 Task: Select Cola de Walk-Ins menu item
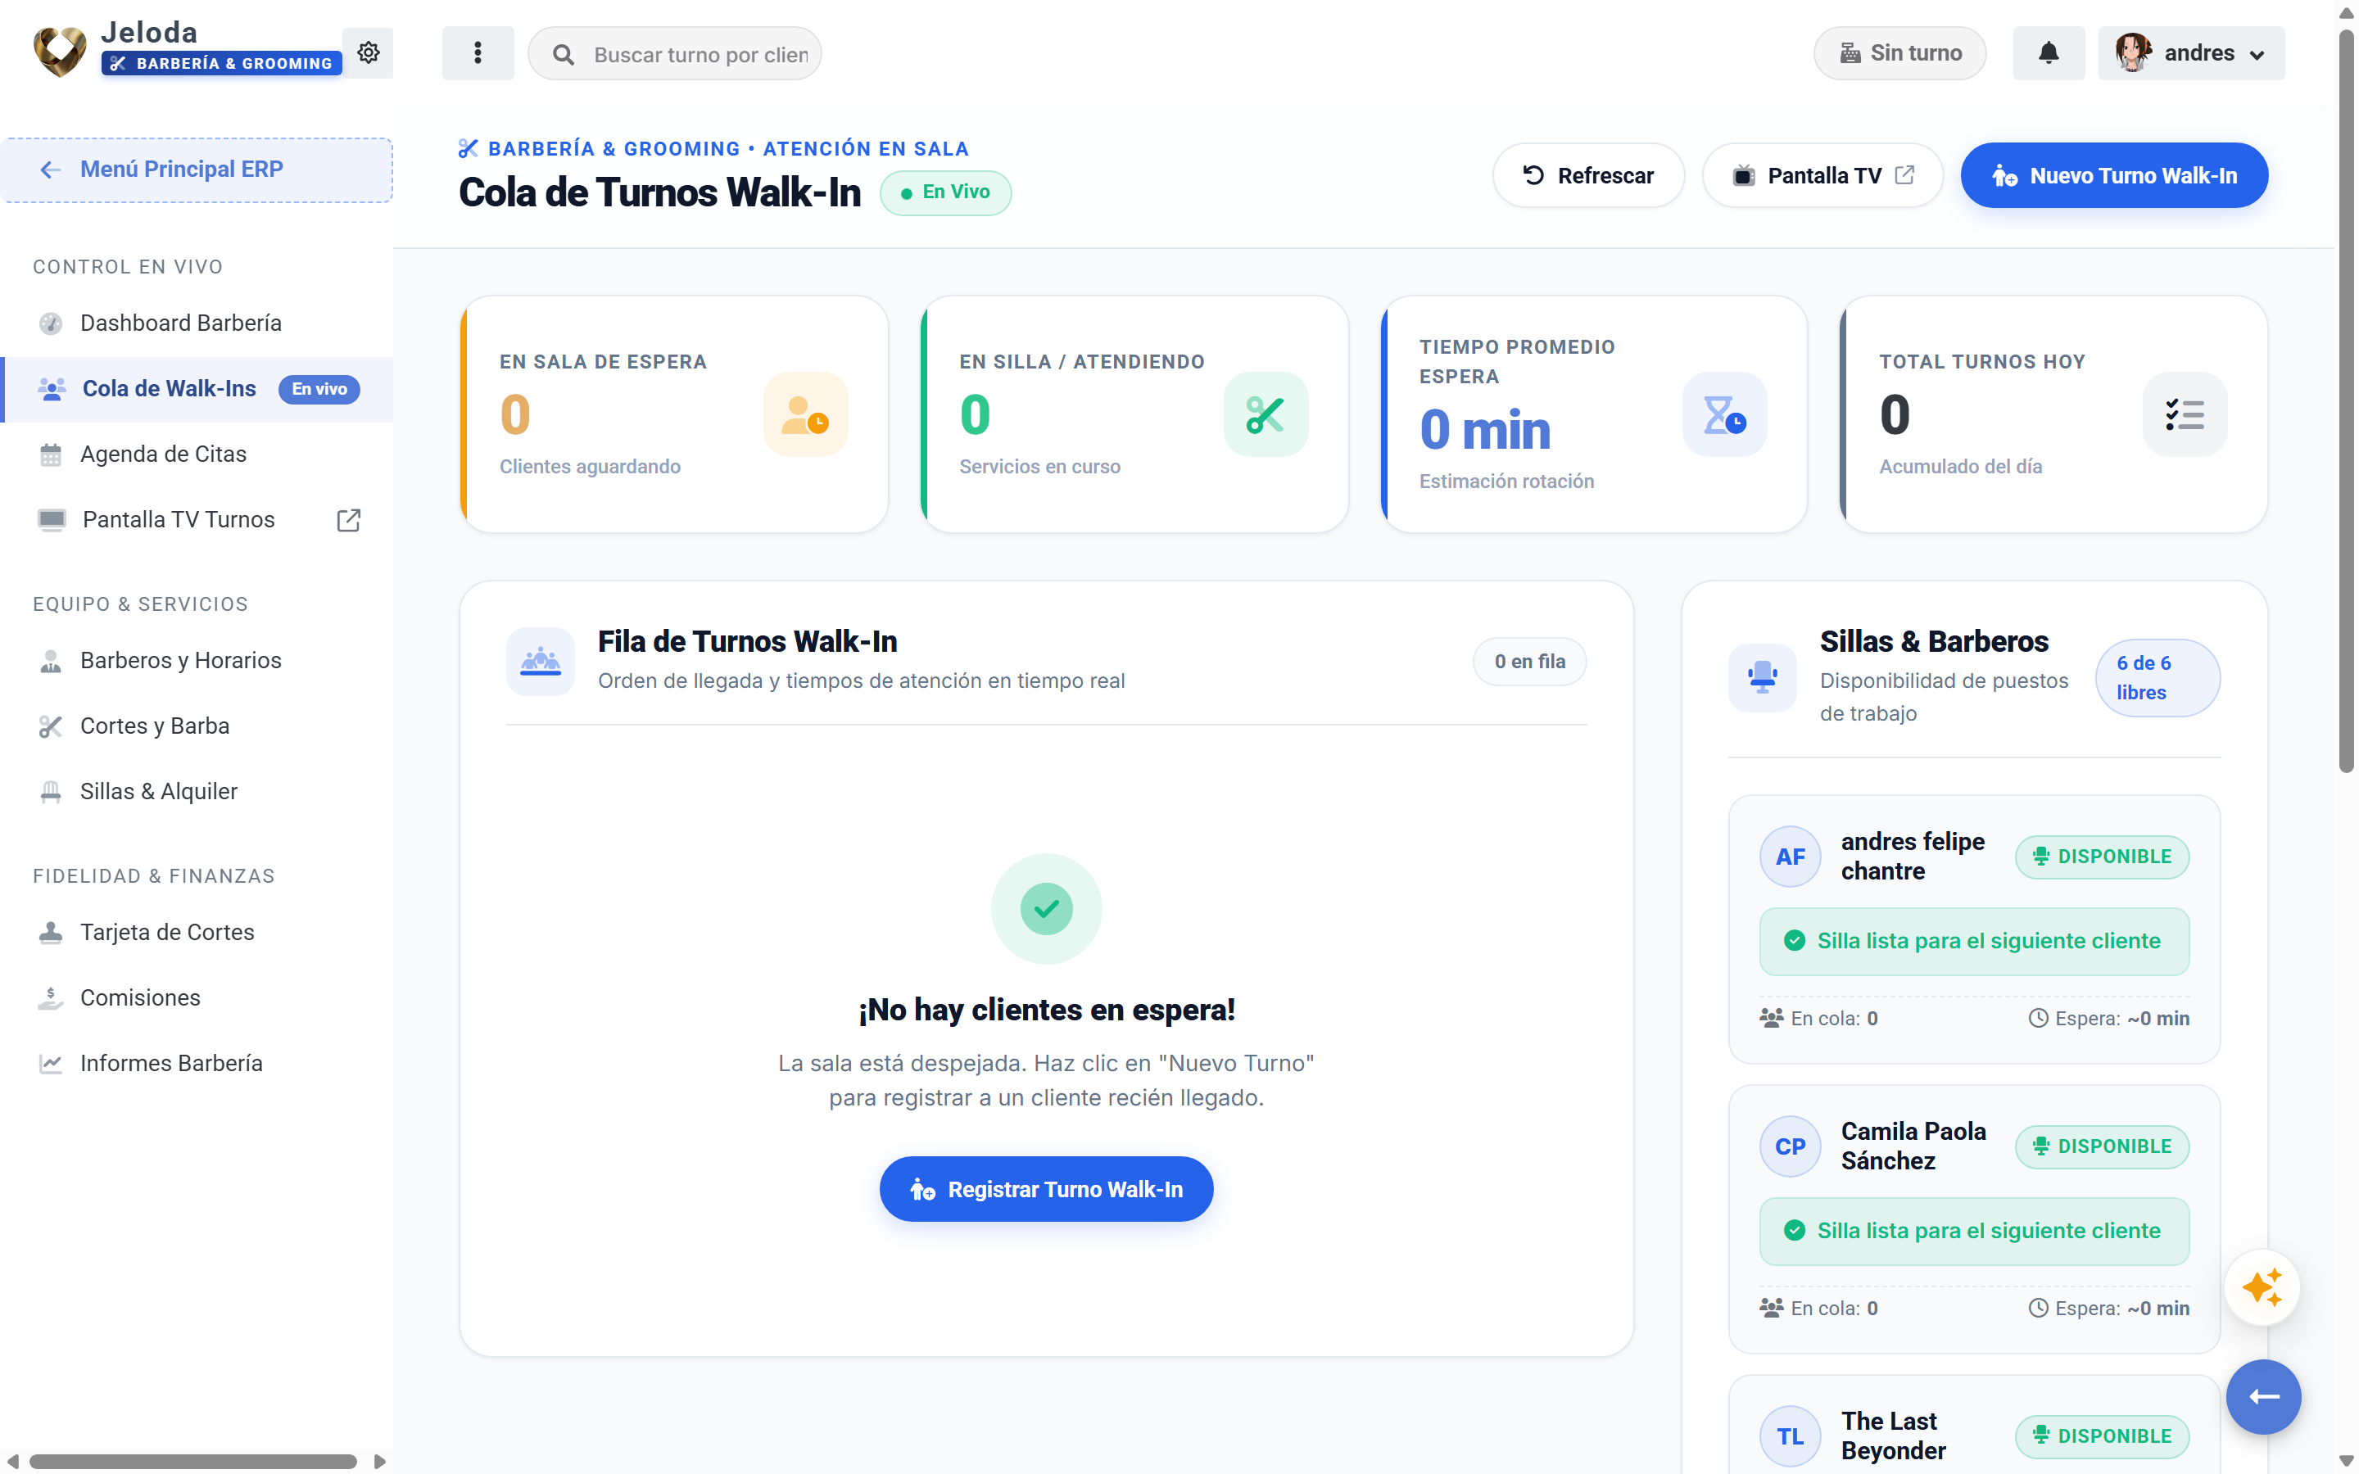click(x=198, y=389)
